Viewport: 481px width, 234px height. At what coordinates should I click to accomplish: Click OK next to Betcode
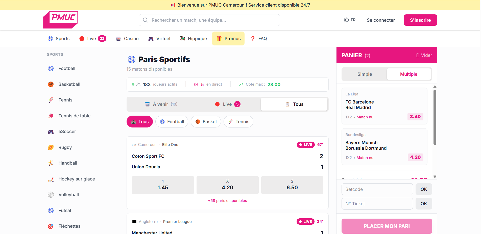[424, 189]
